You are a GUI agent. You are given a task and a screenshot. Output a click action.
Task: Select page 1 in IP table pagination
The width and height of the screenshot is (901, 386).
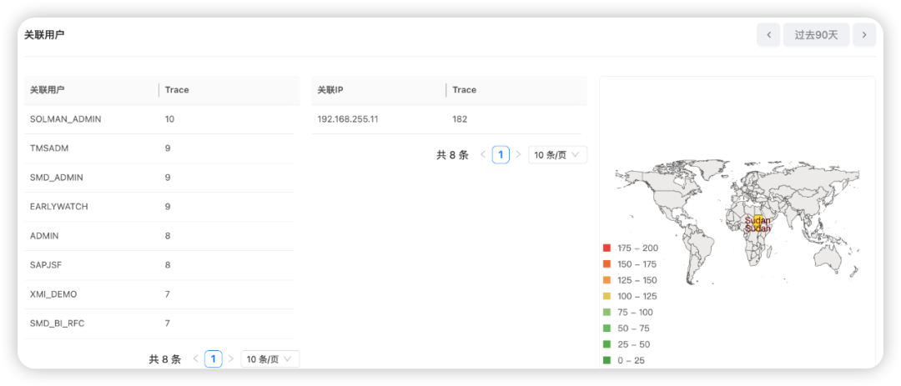(x=501, y=155)
